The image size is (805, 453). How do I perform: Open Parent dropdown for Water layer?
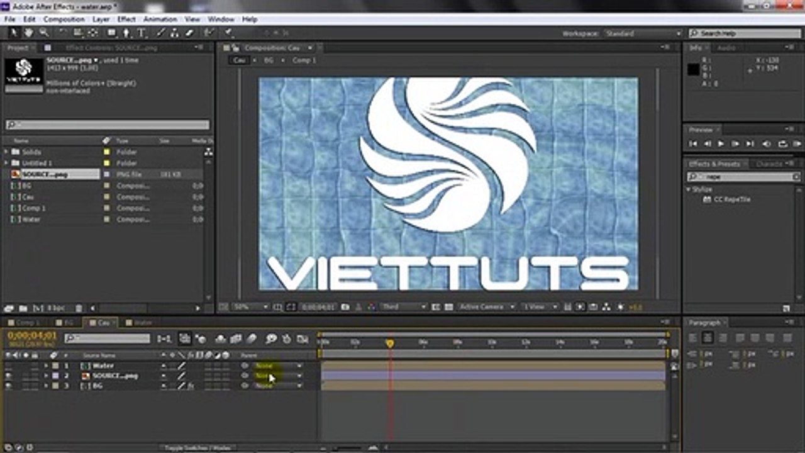click(x=278, y=366)
